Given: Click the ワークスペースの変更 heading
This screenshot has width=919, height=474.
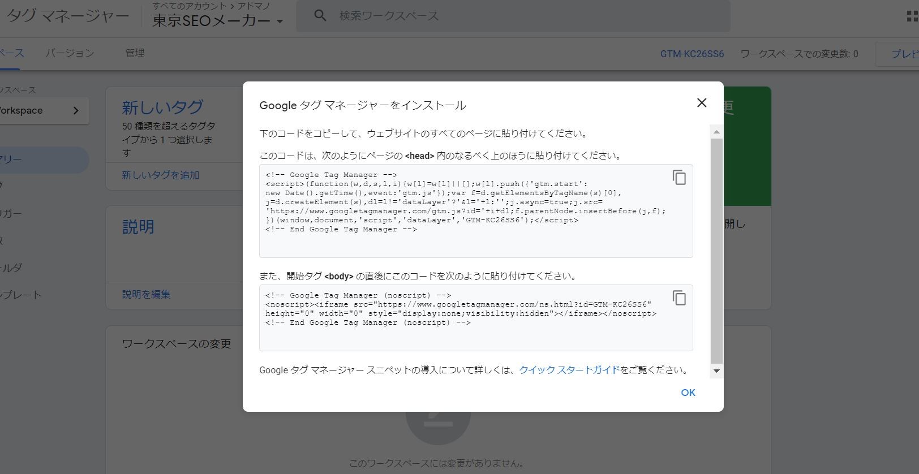Looking at the screenshot, I should pos(177,344).
